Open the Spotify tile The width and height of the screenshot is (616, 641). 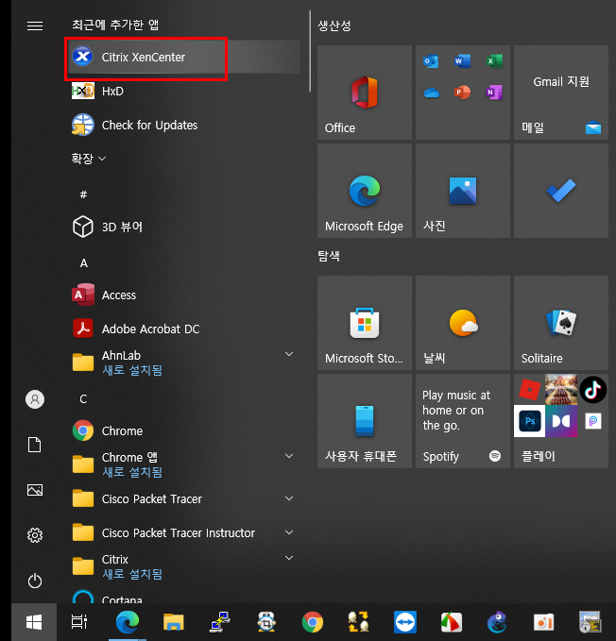point(463,421)
